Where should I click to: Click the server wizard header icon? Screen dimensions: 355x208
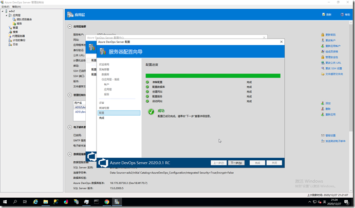[103, 51]
